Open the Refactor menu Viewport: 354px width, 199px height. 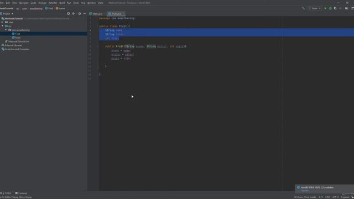pyautogui.click(x=53, y=3)
